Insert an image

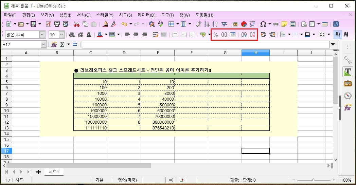pyautogui.click(x=235, y=24)
